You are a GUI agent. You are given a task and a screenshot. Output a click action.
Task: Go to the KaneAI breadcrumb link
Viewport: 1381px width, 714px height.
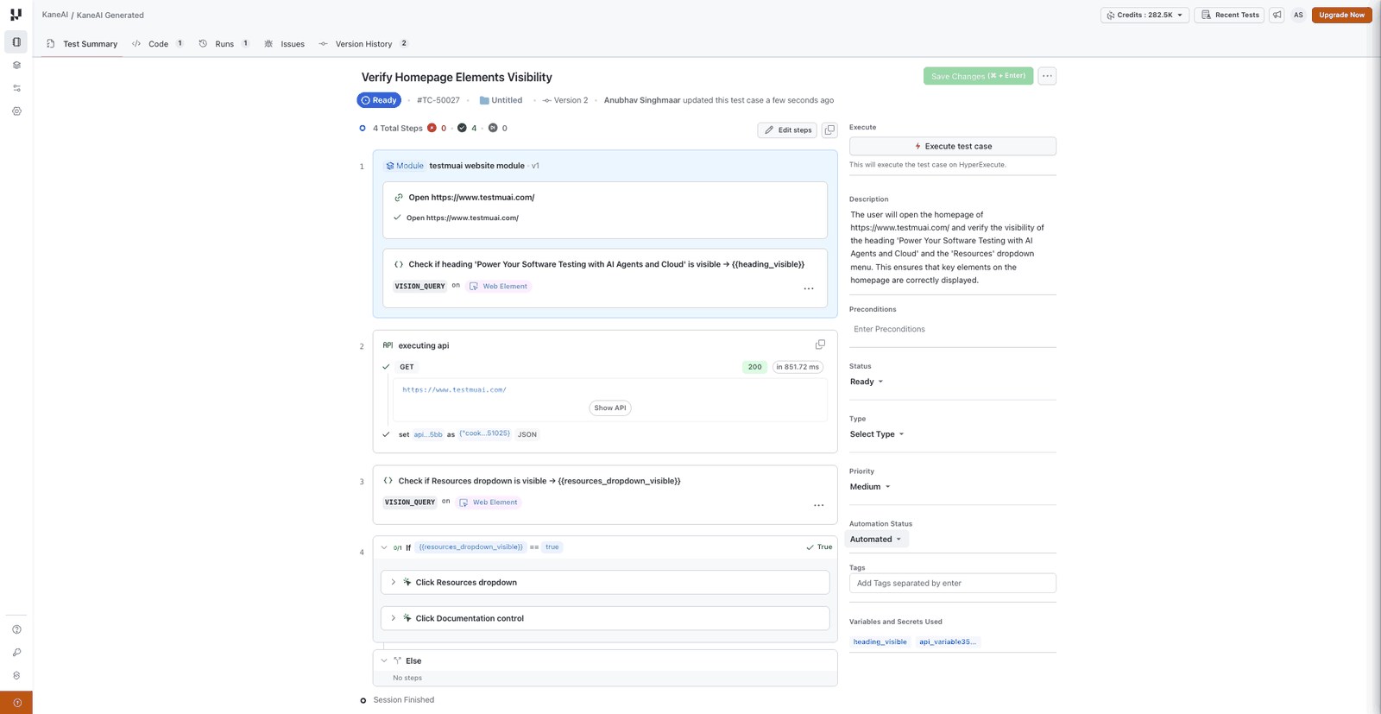pyautogui.click(x=55, y=15)
